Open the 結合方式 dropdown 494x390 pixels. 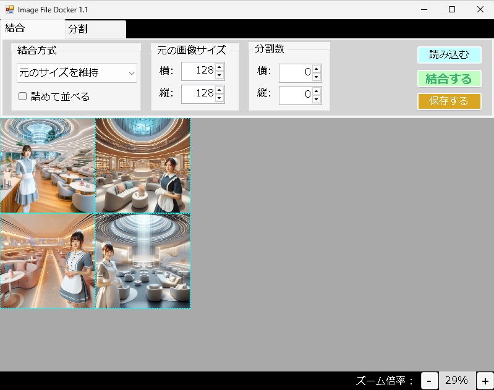tap(77, 73)
